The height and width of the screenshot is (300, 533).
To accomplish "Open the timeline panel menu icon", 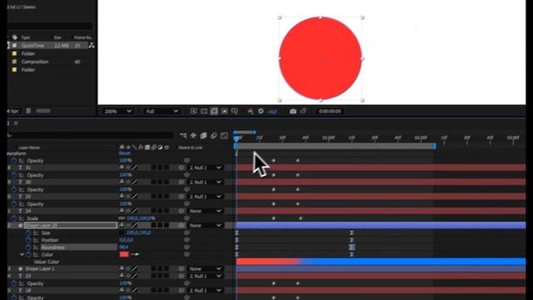I will point(16,123).
